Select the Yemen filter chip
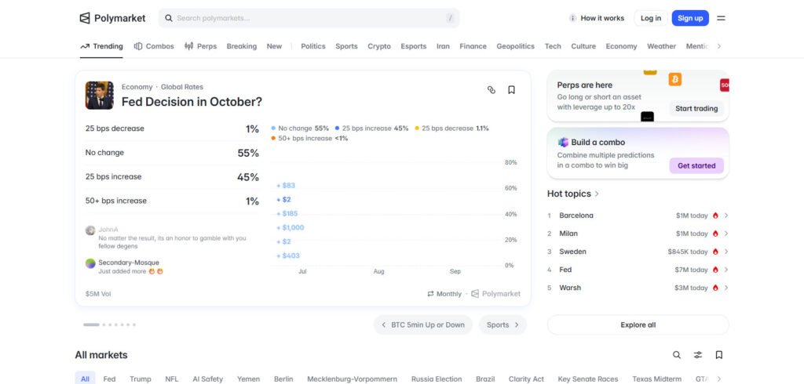Screen dimensions: 804x384 [x=248, y=379]
